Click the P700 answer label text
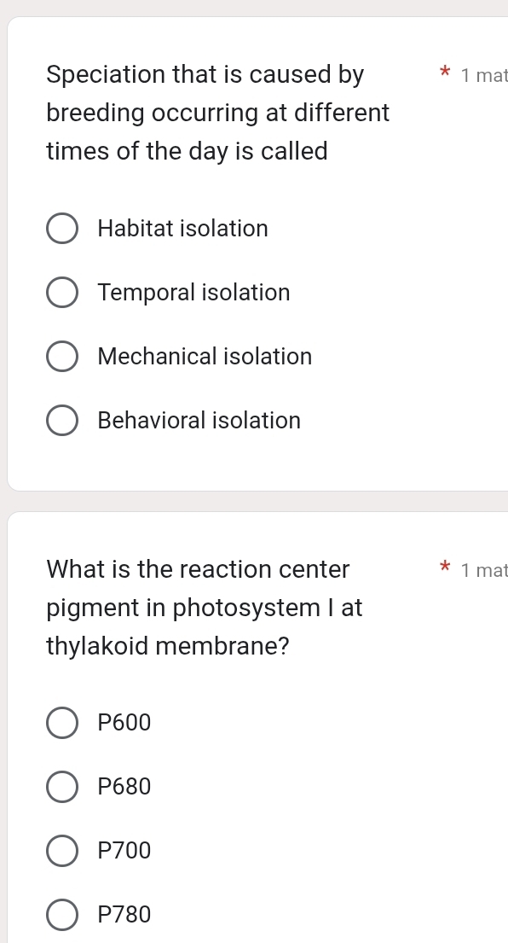508x943 pixels. click(x=124, y=850)
